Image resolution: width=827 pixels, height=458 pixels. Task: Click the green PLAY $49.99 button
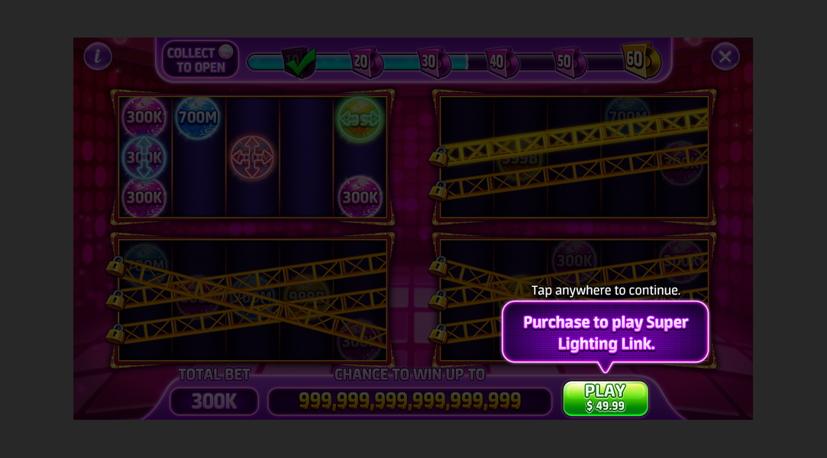(x=605, y=398)
